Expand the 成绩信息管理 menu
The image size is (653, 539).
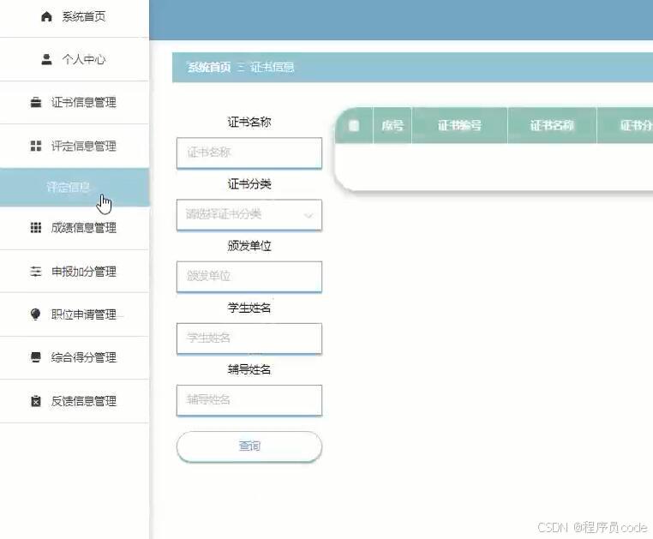click(x=75, y=228)
